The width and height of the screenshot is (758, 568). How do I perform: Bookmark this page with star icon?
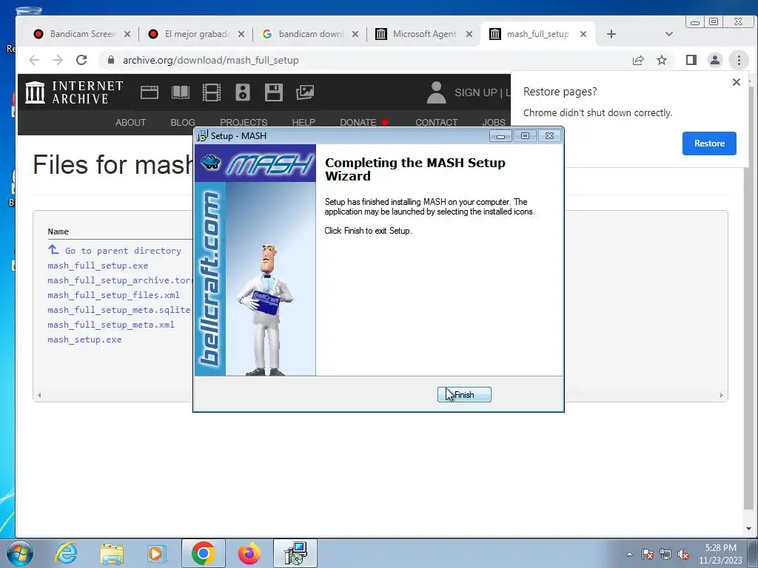pos(662,60)
